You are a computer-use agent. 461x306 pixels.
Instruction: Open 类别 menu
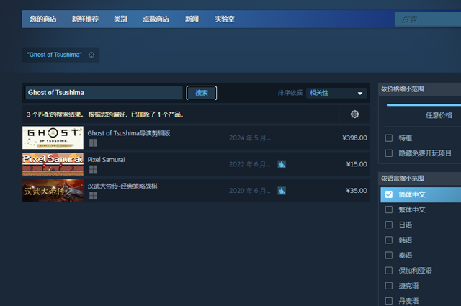click(x=120, y=19)
